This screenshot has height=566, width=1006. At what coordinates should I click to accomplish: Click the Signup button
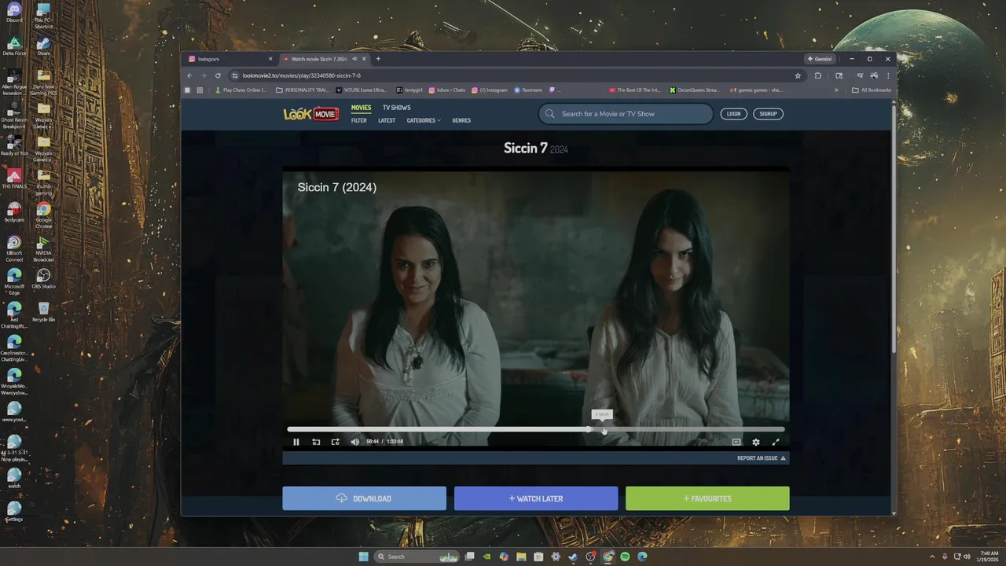pos(768,114)
